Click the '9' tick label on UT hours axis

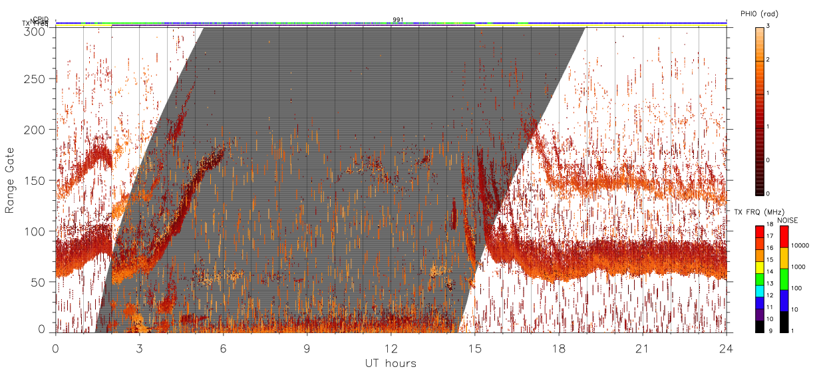point(307,348)
